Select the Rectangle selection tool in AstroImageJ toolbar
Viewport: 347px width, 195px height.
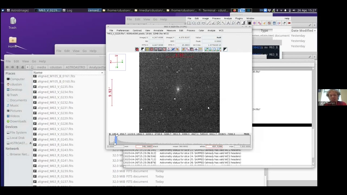click(189, 23)
